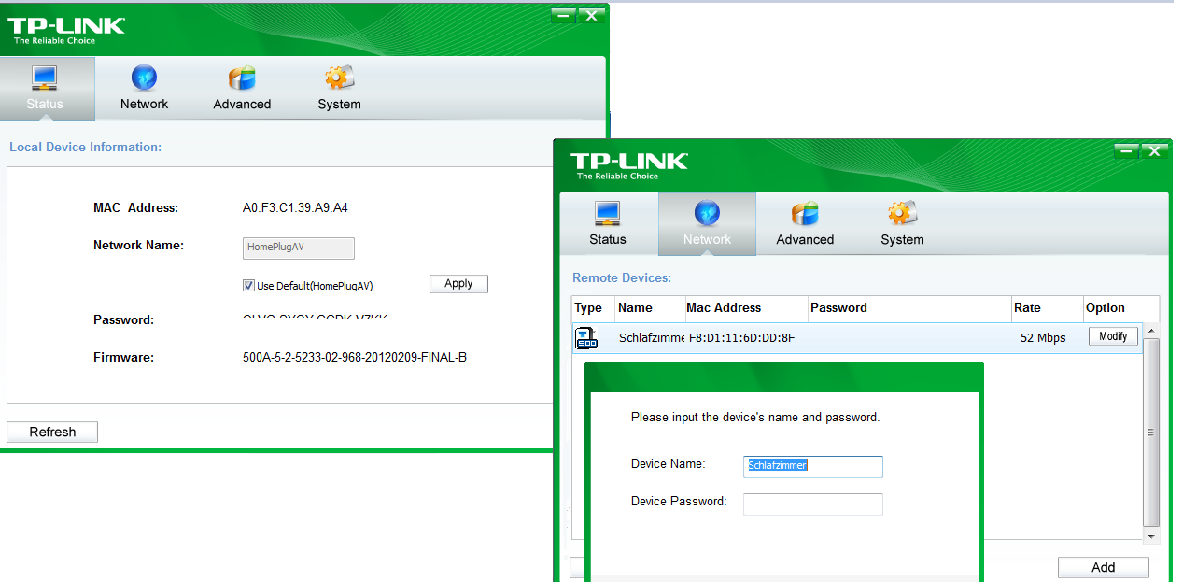Select Network tab in front window
Image resolution: width=1183 pixels, height=582 pixels.
(707, 224)
